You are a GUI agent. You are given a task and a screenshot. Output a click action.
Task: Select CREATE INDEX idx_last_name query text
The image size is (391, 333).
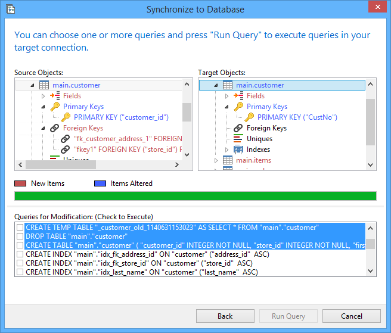point(142,272)
